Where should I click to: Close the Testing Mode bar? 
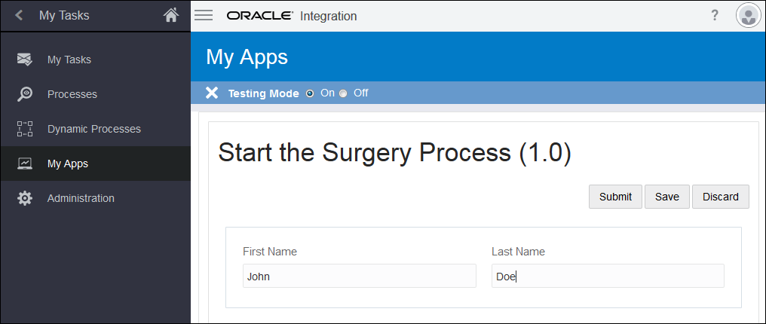pyautogui.click(x=212, y=93)
